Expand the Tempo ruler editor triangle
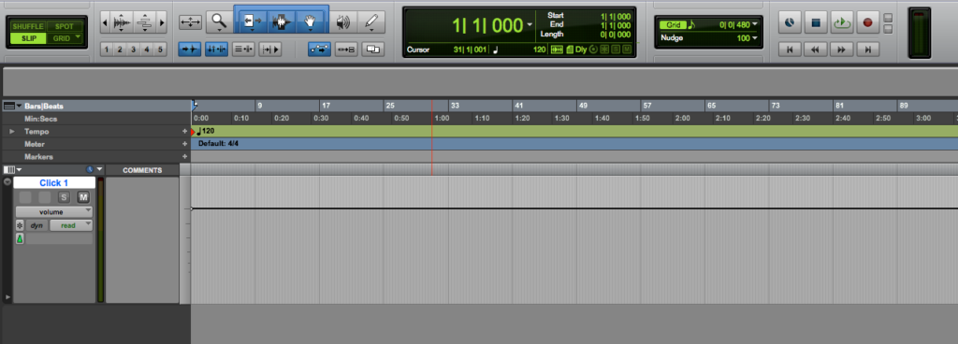958x344 pixels. point(11,131)
